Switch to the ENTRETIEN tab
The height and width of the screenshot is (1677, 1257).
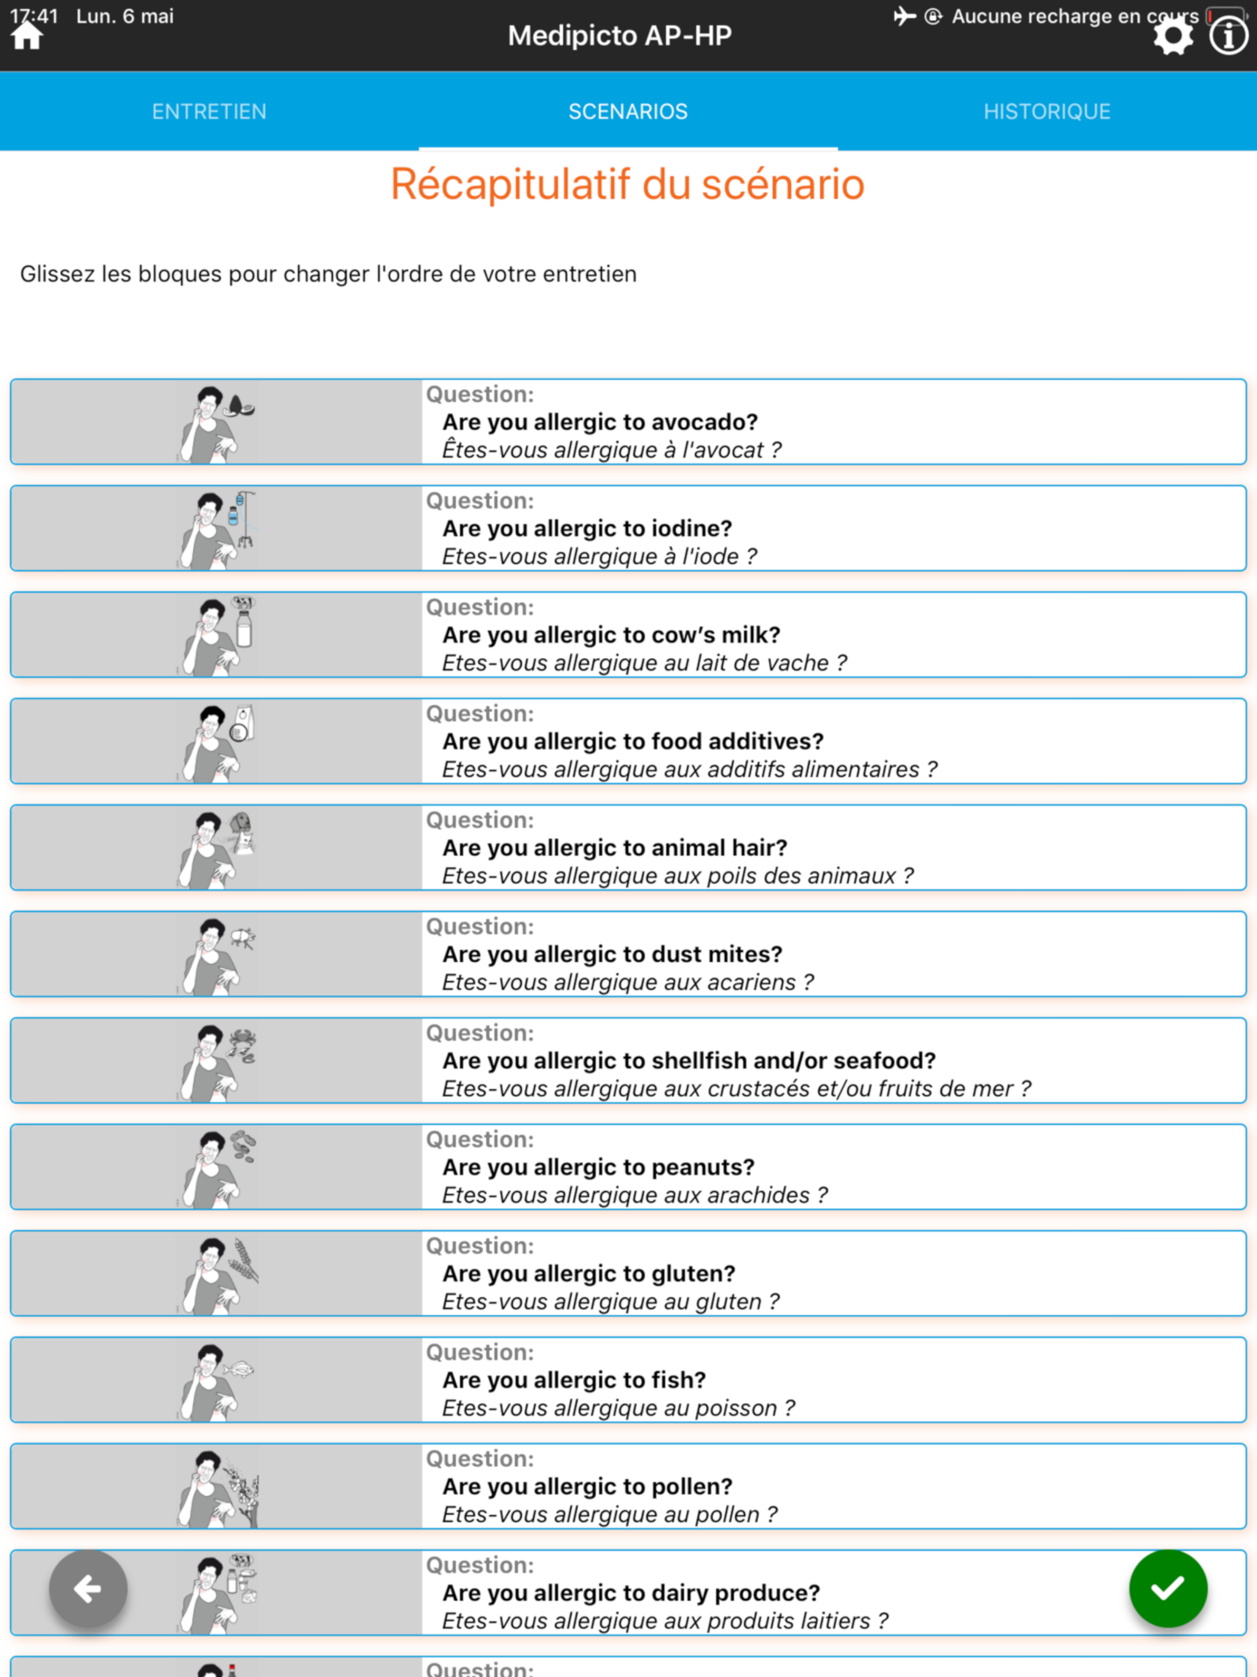pyautogui.click(x=209, y=110)
